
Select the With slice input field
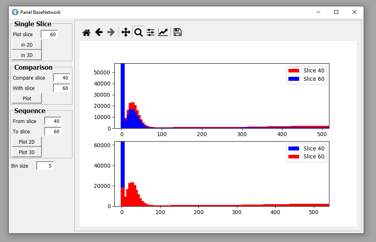[x=61, y=88]
